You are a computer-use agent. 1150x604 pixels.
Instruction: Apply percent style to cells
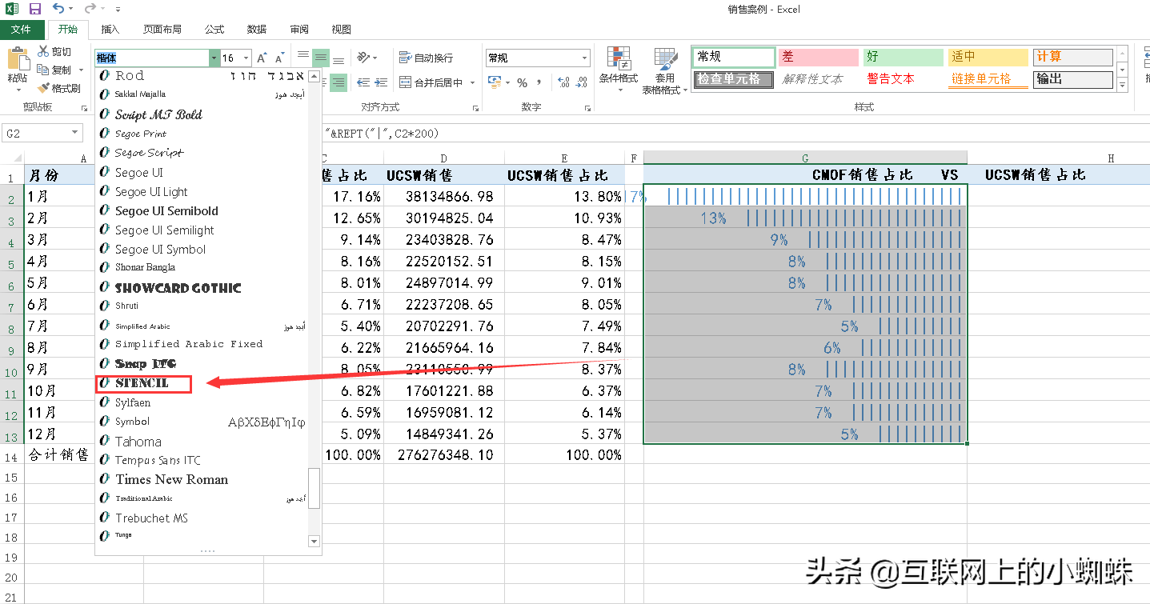pos(522,82)
